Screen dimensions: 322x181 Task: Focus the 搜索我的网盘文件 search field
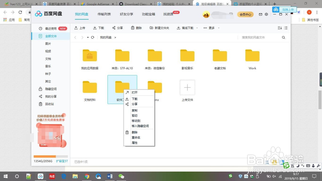click(x=259, y=37)
